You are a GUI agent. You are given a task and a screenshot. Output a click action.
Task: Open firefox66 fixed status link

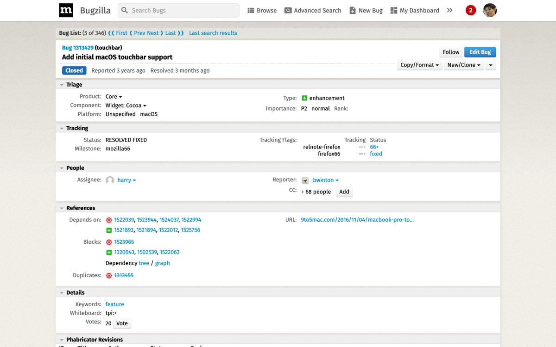pos(376,154)
